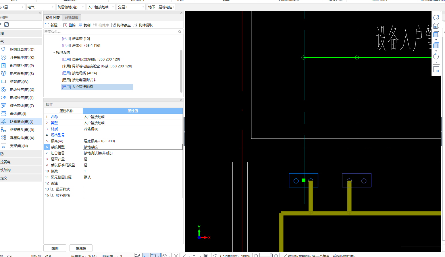
Task: Toggle the filled-square display button in status bar
Action: coord(206,255)
